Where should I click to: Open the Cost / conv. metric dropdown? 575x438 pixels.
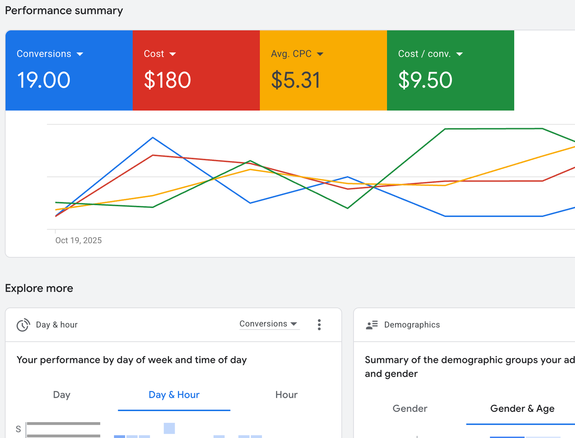[460, 54]
